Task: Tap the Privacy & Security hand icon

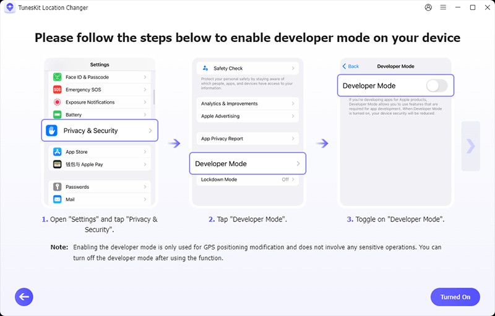Action: (x=51, y=130)
